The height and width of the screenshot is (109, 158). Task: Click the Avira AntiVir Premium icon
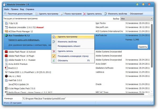pos(6,64)
